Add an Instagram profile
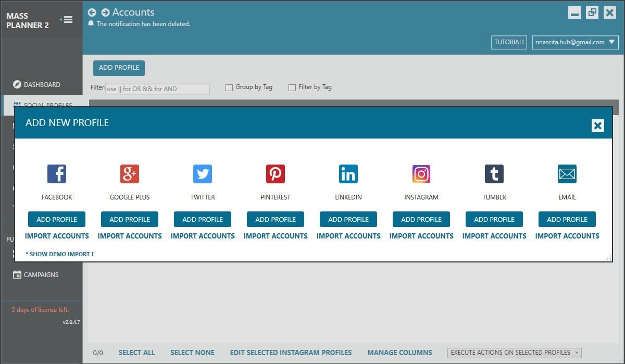 [x=421, y=219]
